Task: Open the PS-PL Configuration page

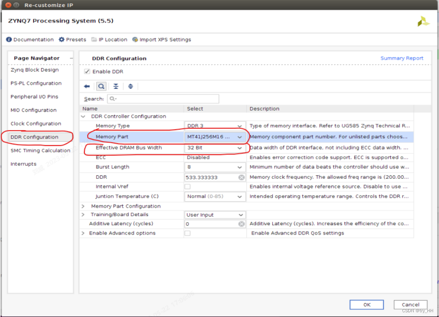Action: click(x=36, y=83)
